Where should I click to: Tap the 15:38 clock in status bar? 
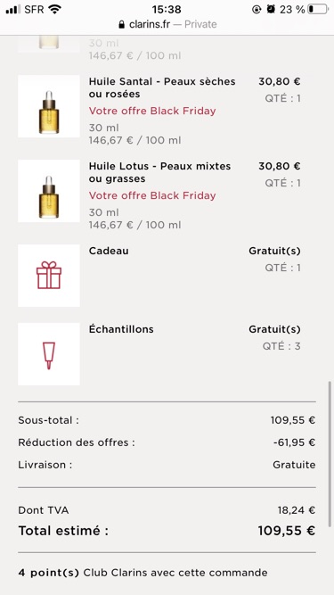pyautogui.click(x=167, y=9)
